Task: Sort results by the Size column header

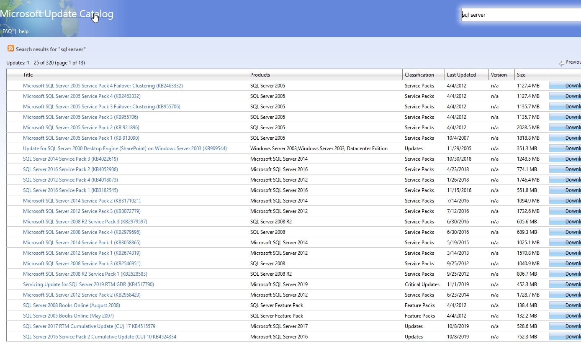Action: click(521, 75)
